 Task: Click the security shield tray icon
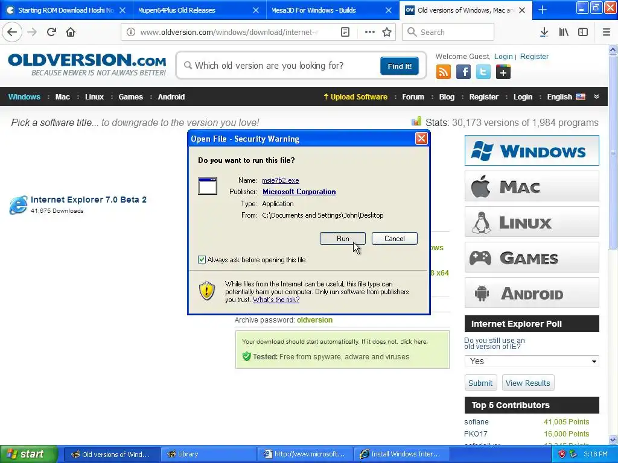[x=562, y=454]
